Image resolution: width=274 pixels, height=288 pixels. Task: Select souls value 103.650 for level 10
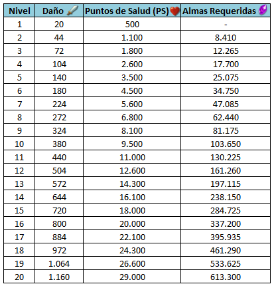(x=226, y=144)
